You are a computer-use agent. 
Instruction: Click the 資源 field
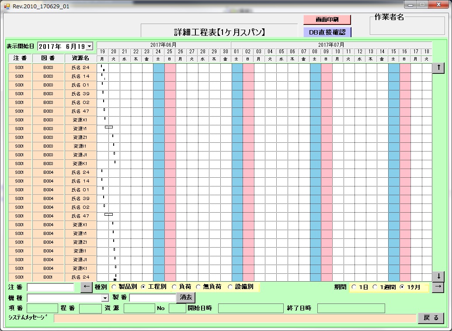(x=139, y=308)
